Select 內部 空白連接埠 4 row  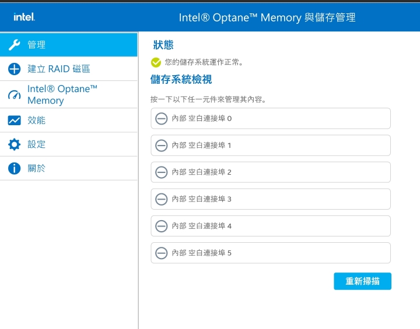(x=271, y=226)
